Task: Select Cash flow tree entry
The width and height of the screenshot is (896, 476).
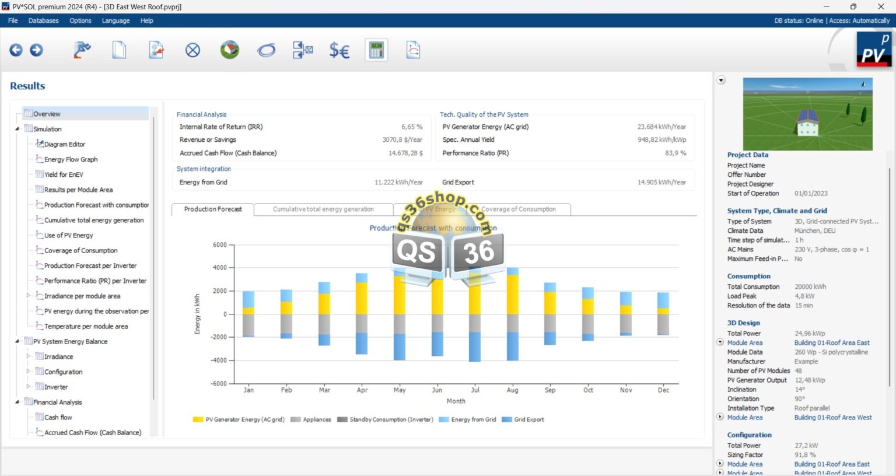Action: (x=58, y=417)
